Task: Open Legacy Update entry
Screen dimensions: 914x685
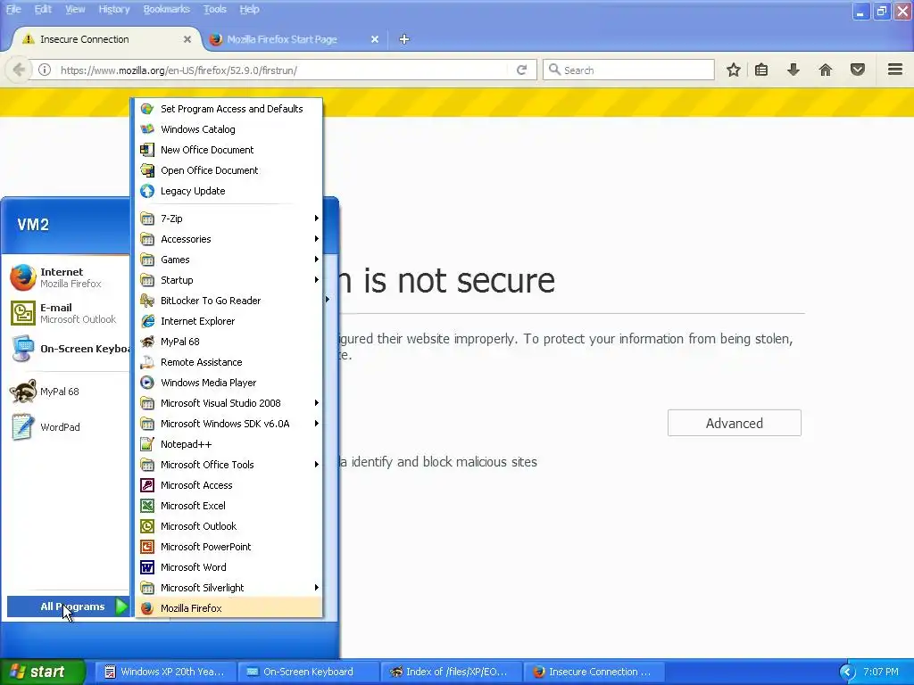Action: coord(229,191)
